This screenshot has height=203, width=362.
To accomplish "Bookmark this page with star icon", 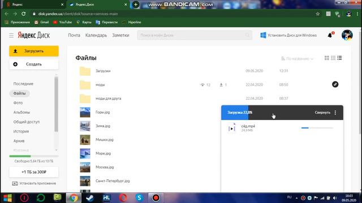I will 318,14.
